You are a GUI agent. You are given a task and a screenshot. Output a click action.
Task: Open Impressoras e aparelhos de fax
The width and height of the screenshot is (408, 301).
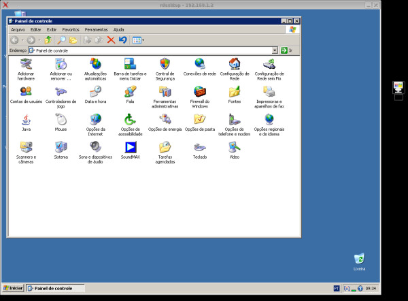(269, 97)
